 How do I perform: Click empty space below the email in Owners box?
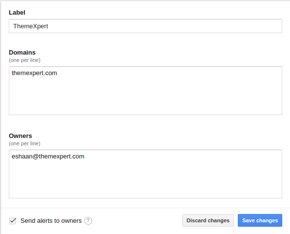pyautogui.click(x=145, y=179)
